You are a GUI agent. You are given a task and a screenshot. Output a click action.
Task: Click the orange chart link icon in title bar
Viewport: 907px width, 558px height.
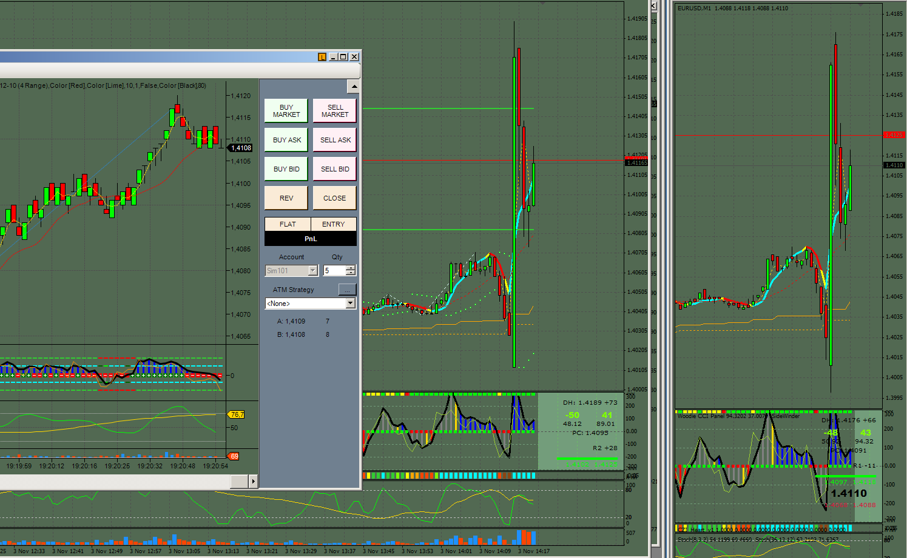click(x=322, y=57)
